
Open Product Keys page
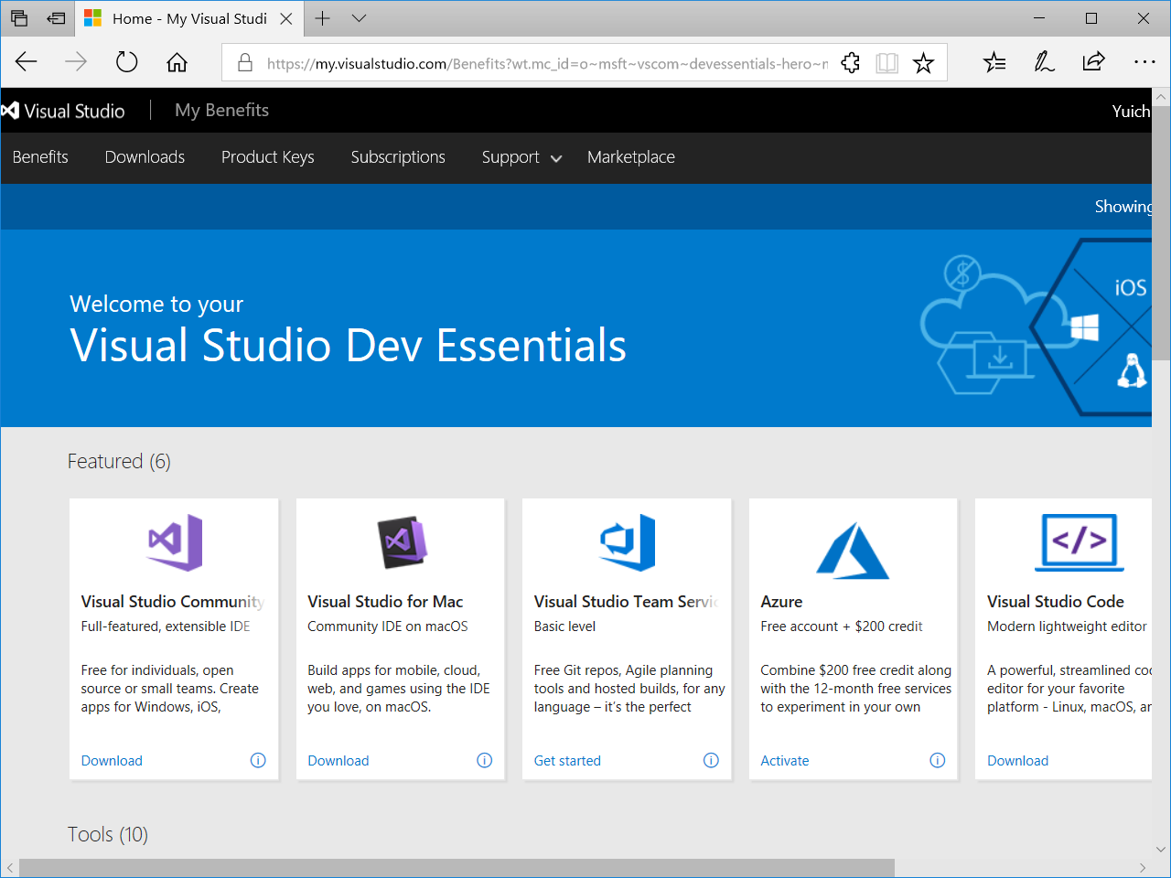coord(267,157)
